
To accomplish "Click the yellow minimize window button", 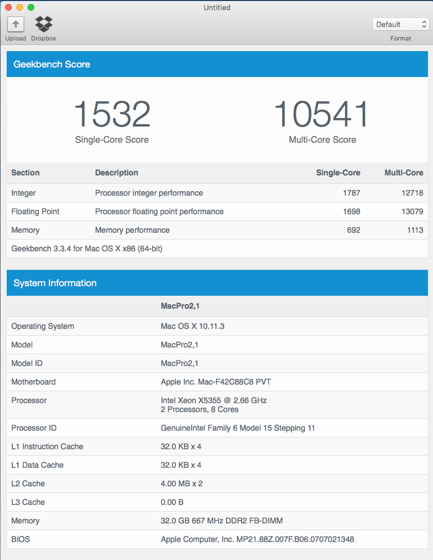I will (x=20, y=7).
